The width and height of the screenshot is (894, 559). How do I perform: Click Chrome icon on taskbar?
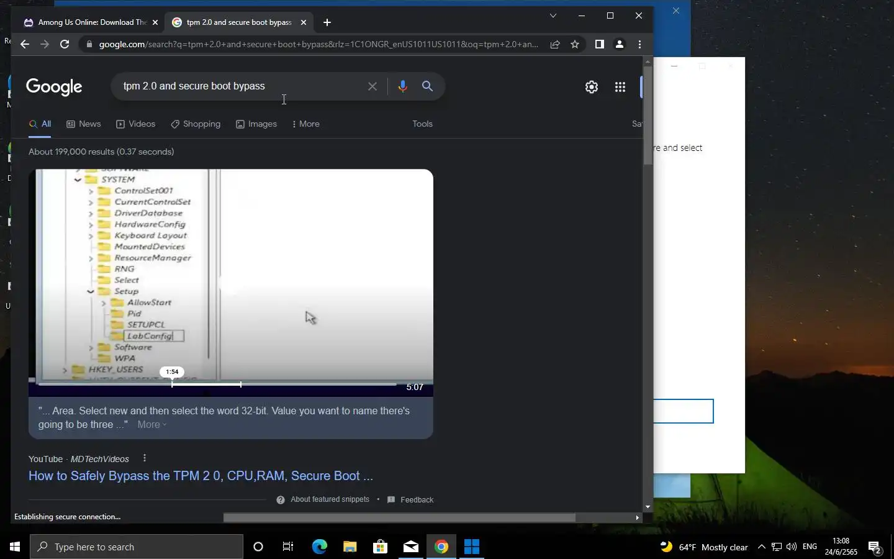pyautogui.click(x=441, y=547)
